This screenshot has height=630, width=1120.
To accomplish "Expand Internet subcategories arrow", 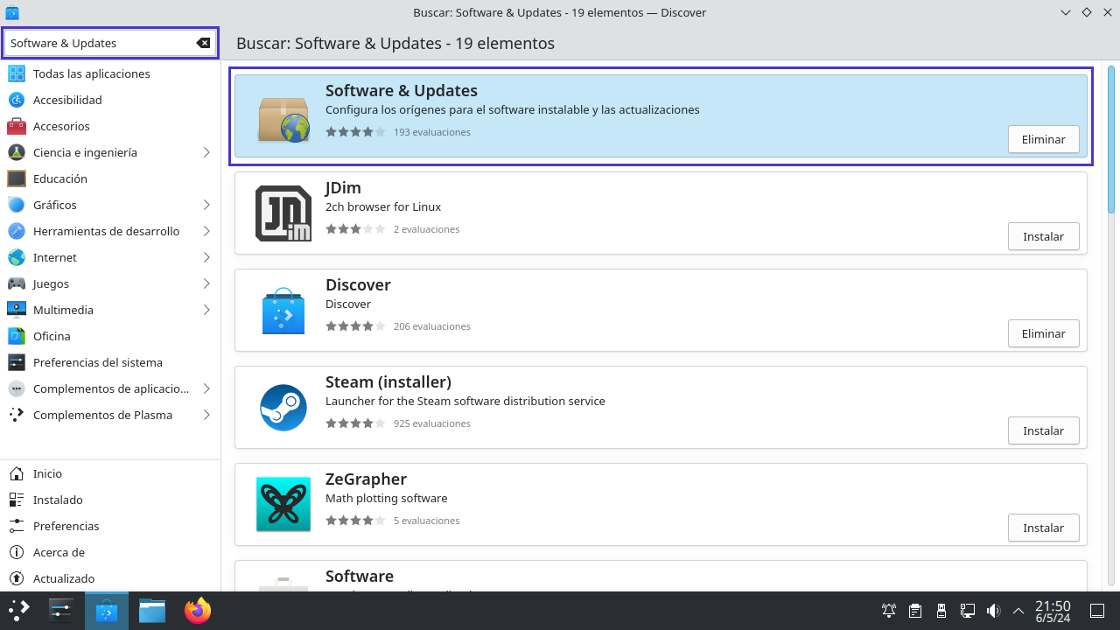I will [206, 257].
